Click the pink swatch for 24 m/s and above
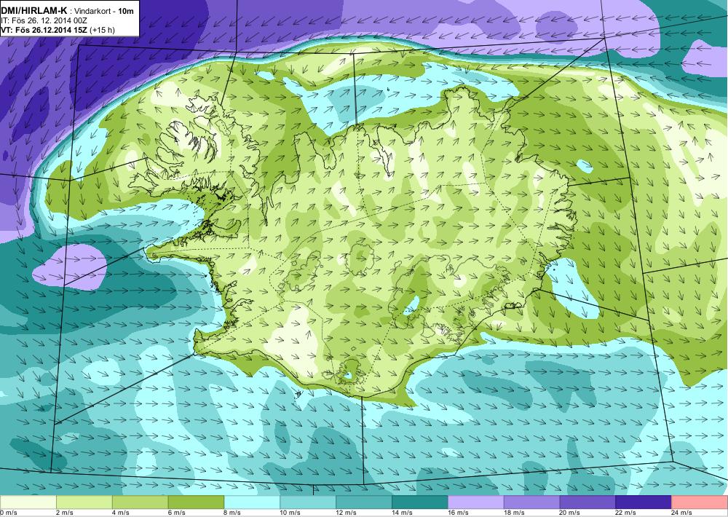This screenshot has height=517, width=728. pyautogui.click(x=700, y=502)
